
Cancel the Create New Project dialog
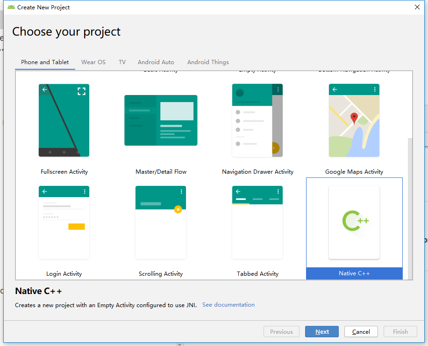tap(361, 331)
